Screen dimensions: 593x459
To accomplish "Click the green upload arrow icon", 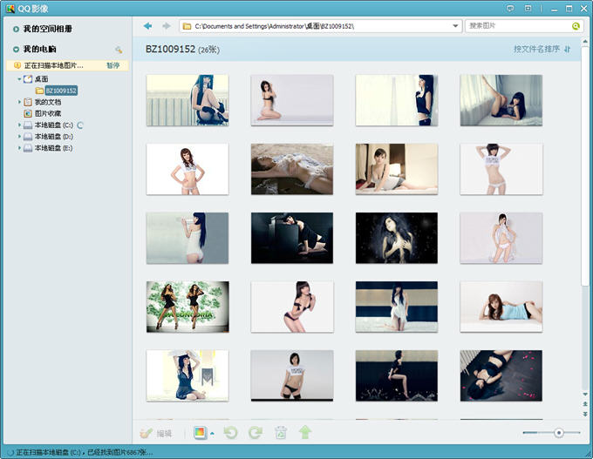I will (305, 432).
